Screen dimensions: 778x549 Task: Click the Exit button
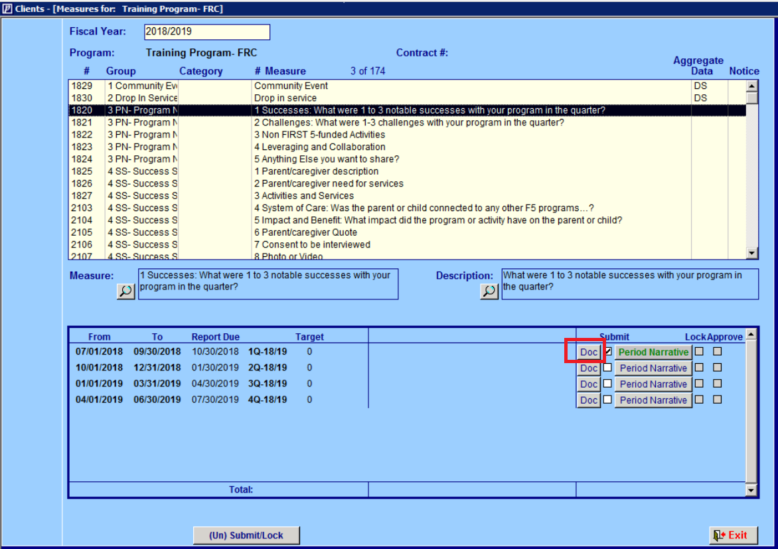734,535
